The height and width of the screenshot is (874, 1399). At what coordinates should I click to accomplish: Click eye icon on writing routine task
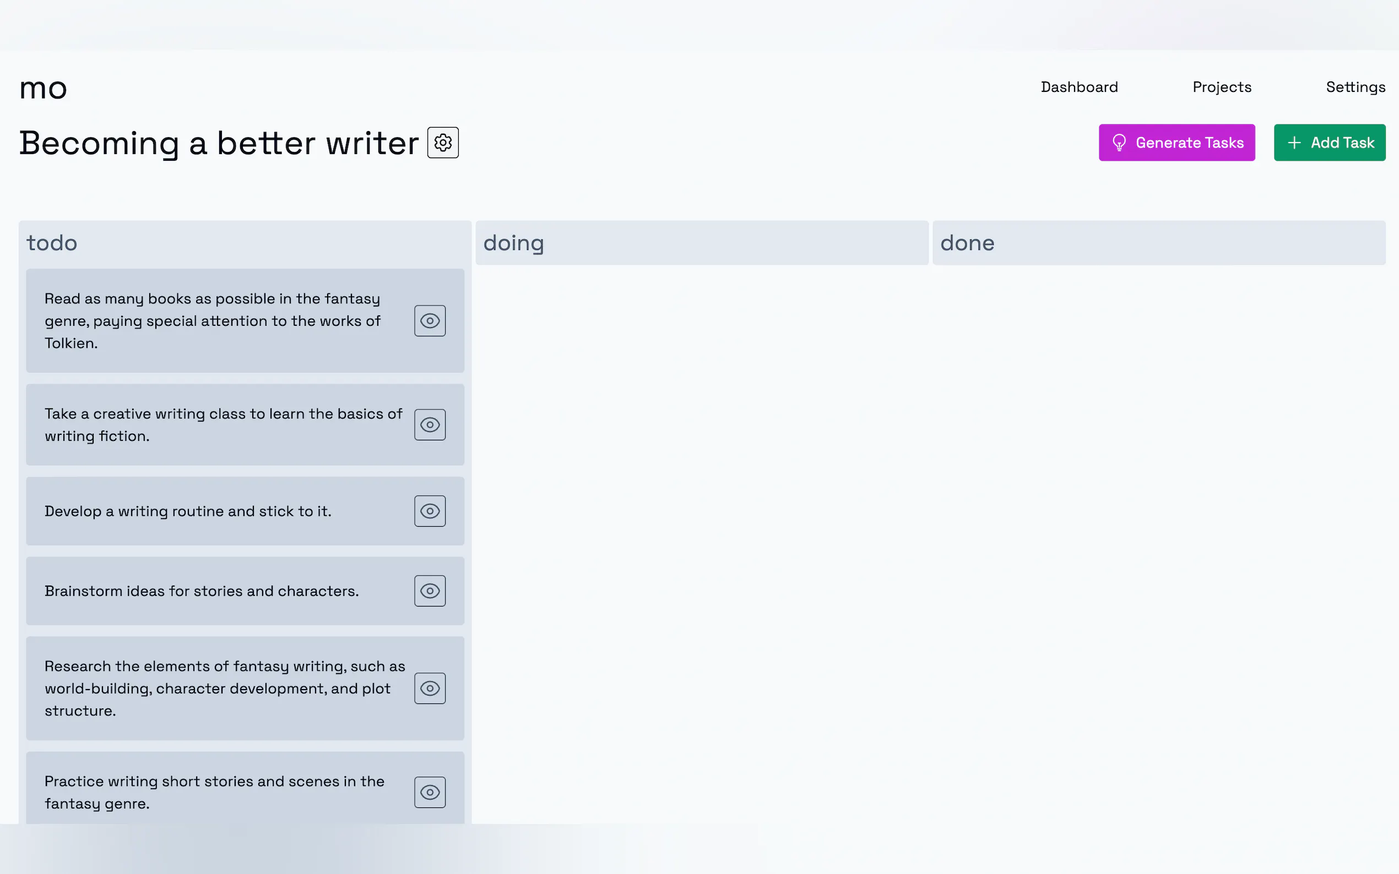[x=429, y=511]
